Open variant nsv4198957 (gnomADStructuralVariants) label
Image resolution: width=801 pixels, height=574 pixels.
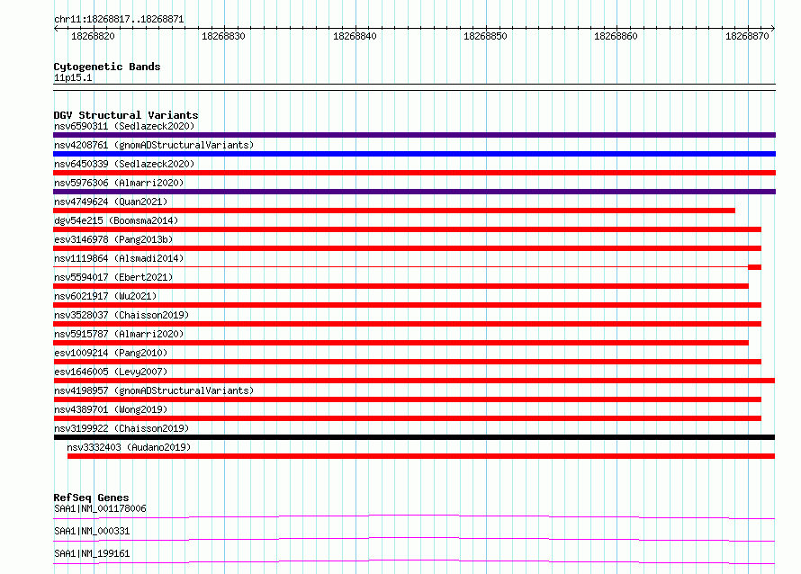tap(154, 390)
